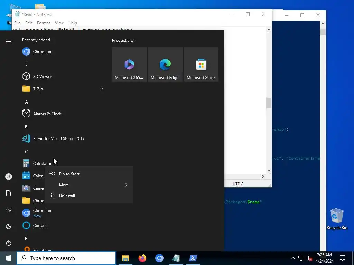The width and height of the screenshot is (354, 265).
Task: Open Notepad Format menu
Action: (x=44, y=23)
